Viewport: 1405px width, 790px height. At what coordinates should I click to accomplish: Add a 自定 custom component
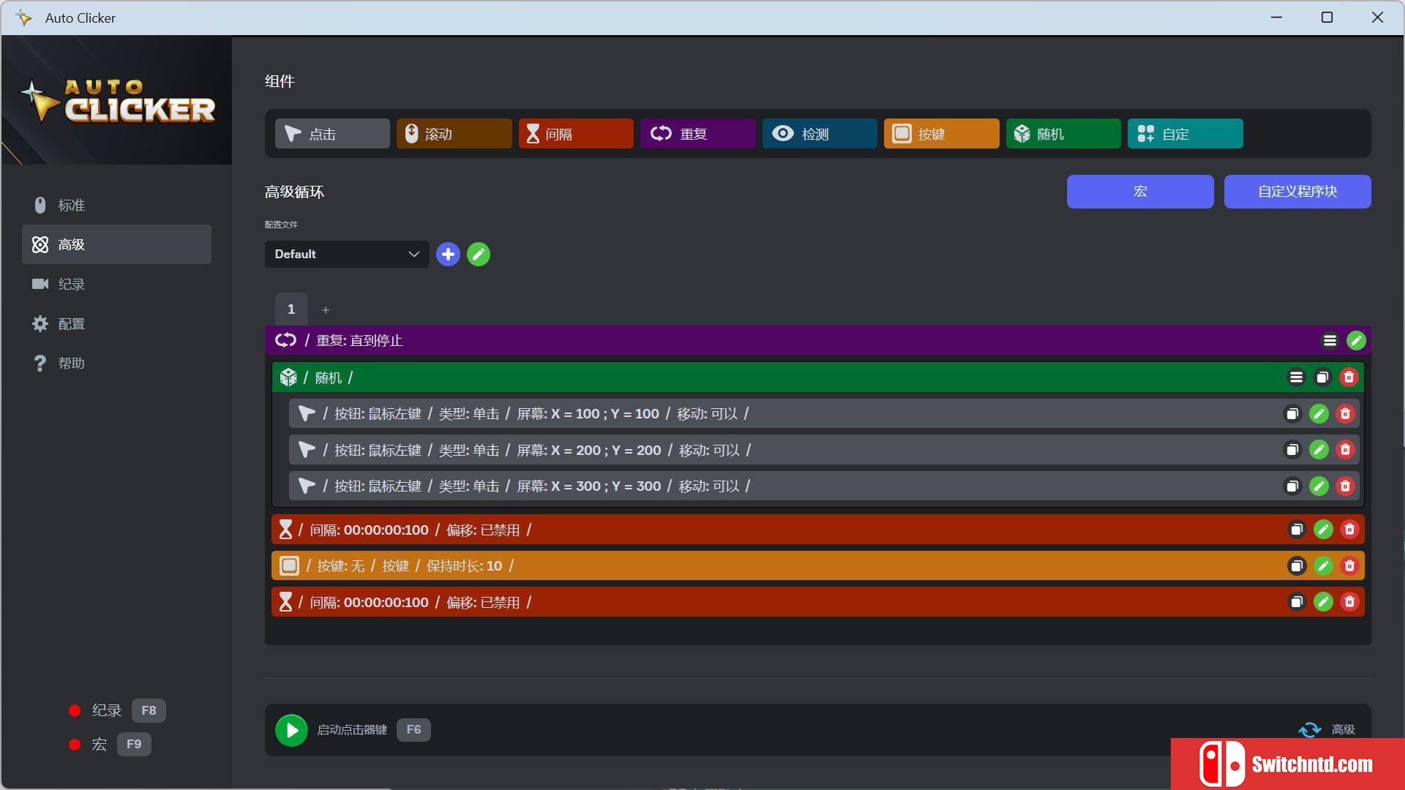pos(1185,134)
